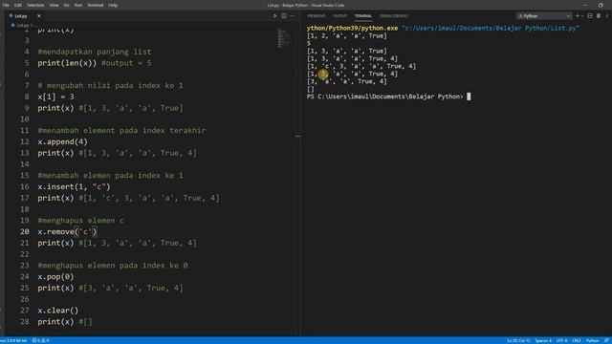Split the terminal panel
Screen dimensions: 612x344
coord(590,16)
